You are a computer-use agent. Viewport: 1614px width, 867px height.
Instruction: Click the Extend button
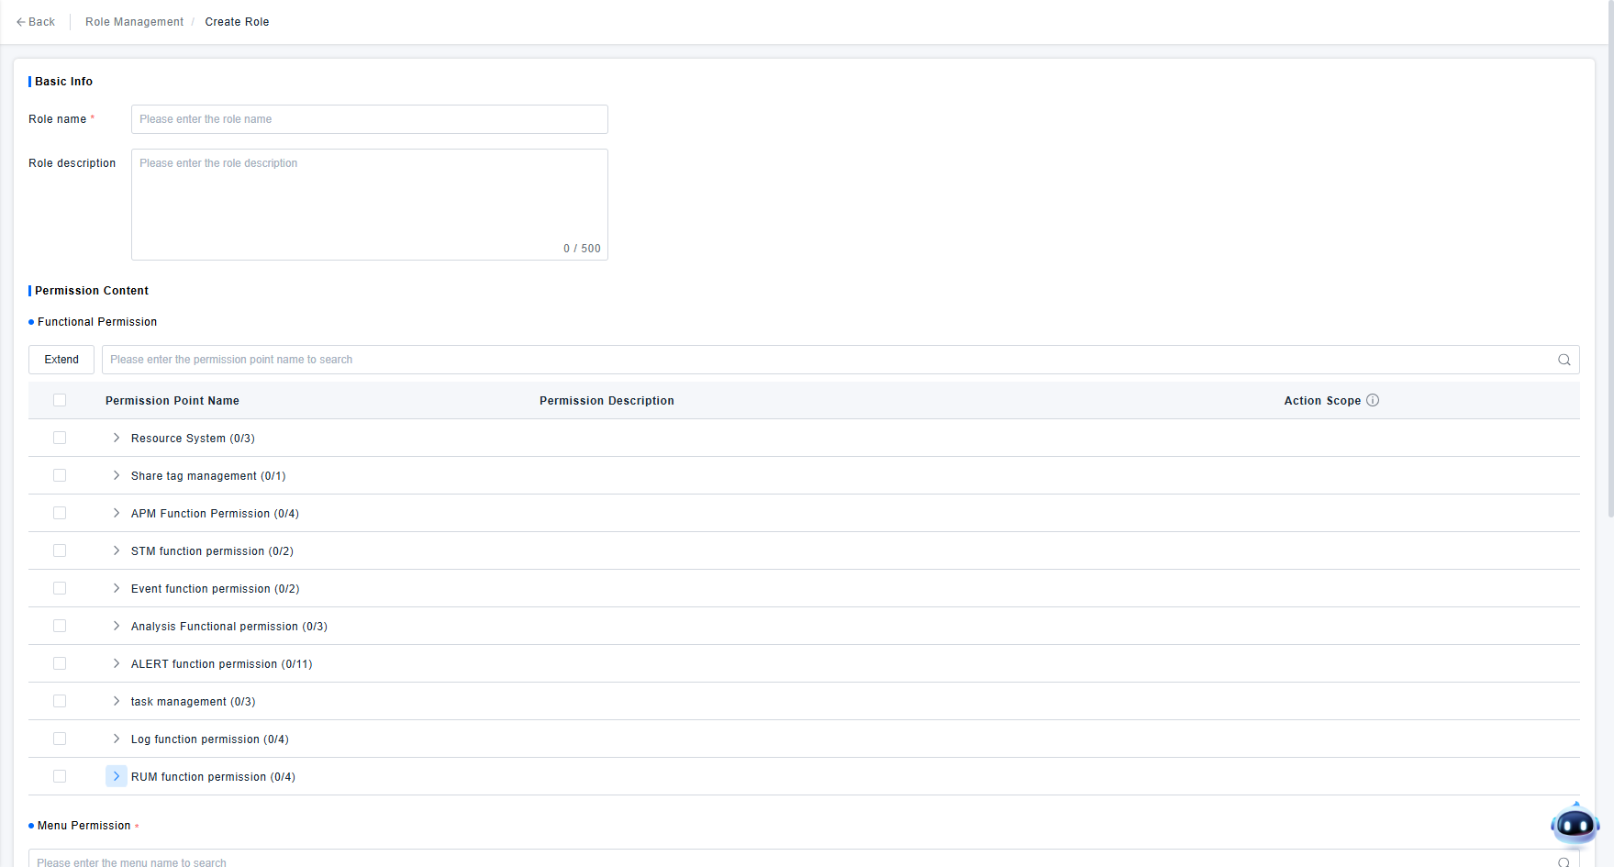coord(61,360)
